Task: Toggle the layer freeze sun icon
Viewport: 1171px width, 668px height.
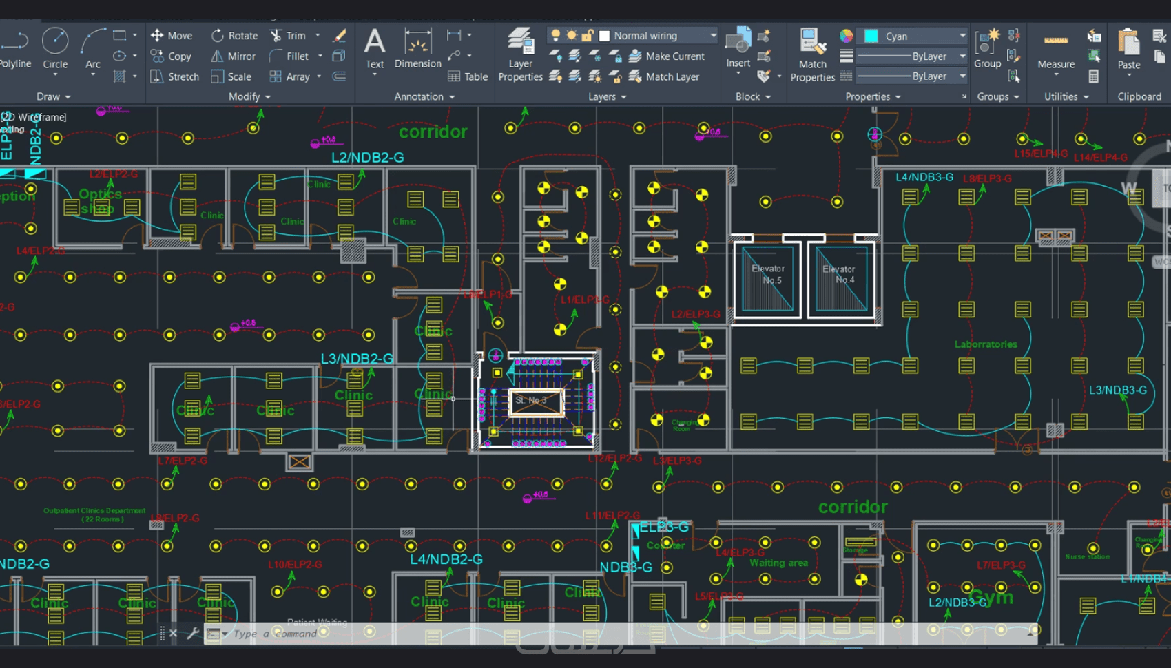Action: [x=571, y=36]
